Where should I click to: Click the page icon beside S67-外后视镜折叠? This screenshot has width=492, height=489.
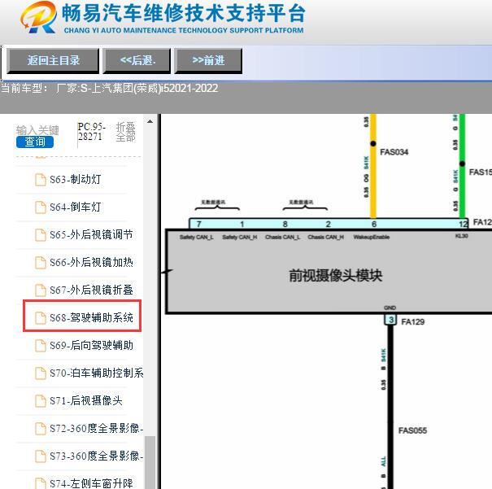click(40, 290)
